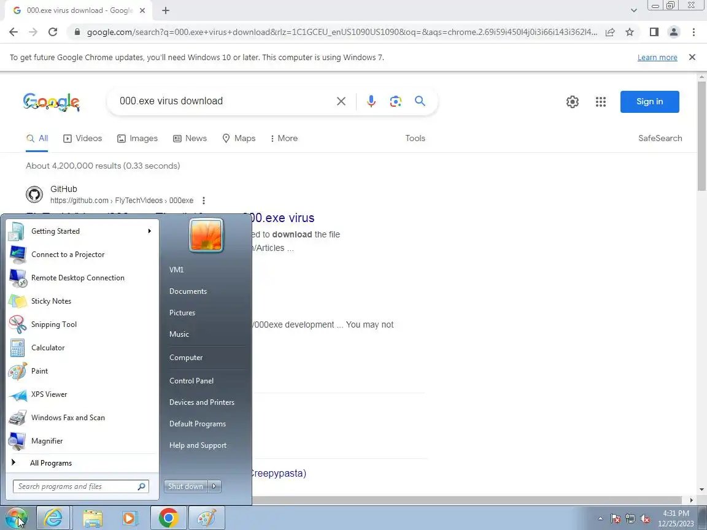This screenshot has width=707, height=530.
Task: Click the Chrome address bar URL
Action: click(341, 32)
